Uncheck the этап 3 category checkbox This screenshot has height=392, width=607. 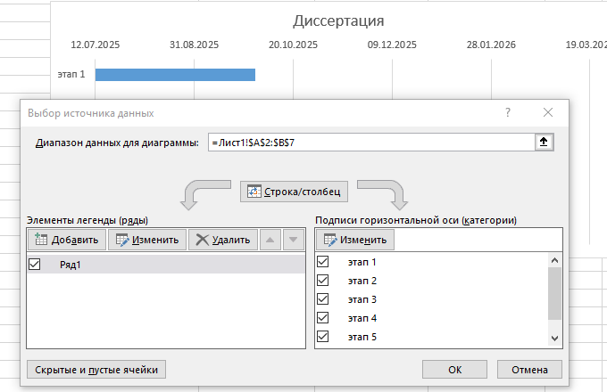click(323, 299)
